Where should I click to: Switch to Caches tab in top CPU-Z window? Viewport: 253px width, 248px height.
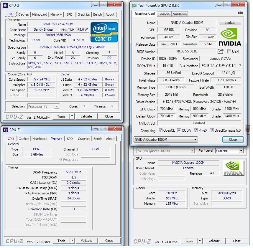pos(23,14)
